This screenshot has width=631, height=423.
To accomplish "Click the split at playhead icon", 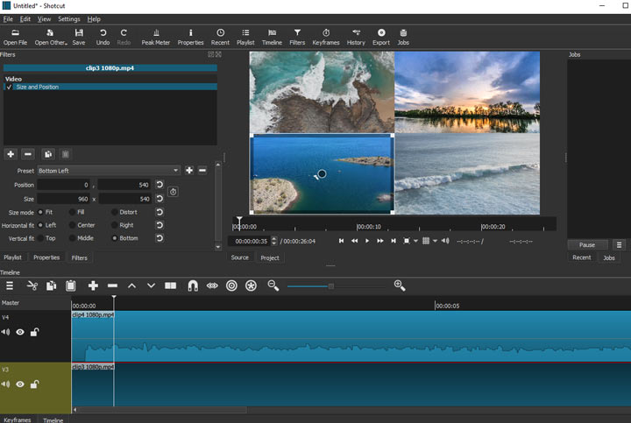I will [x=171, y=286].
